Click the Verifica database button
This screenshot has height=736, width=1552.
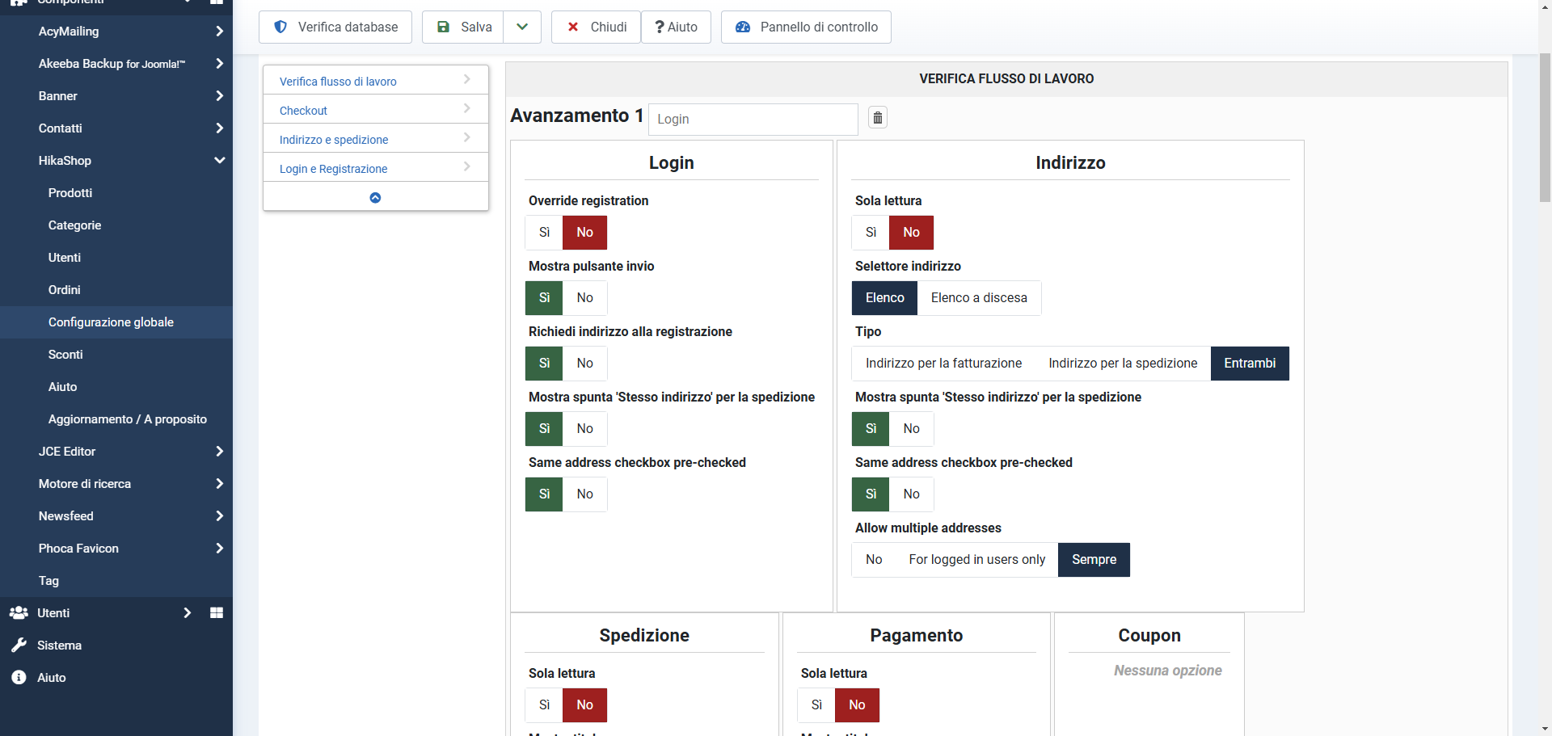335,27
